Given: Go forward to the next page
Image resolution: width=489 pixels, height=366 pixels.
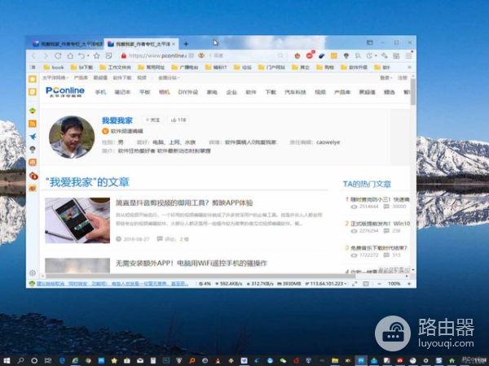Looking at the screenshot, I should (x=46, y=55).
